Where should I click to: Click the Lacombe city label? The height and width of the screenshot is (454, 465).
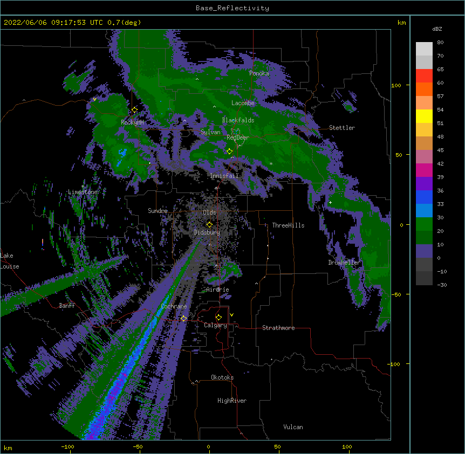pos(243,103)
